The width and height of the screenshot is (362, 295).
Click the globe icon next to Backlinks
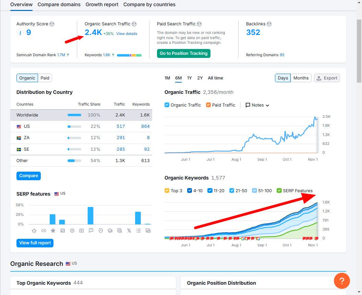click(269, 24)
